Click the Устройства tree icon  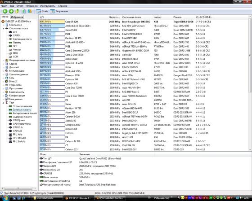(7, 85)
